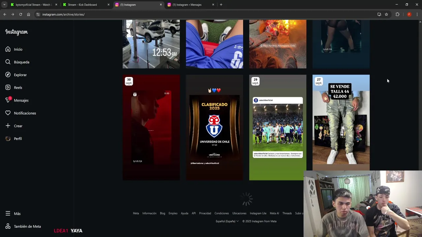
Task: Bookmark this page with the star icon
Action: tap(386, 14)
